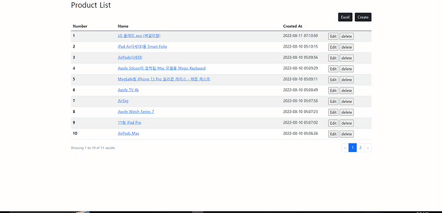442x213 pixels.
Task: Delete the 11형 iPad Pro row
Action: pos(347,123)
